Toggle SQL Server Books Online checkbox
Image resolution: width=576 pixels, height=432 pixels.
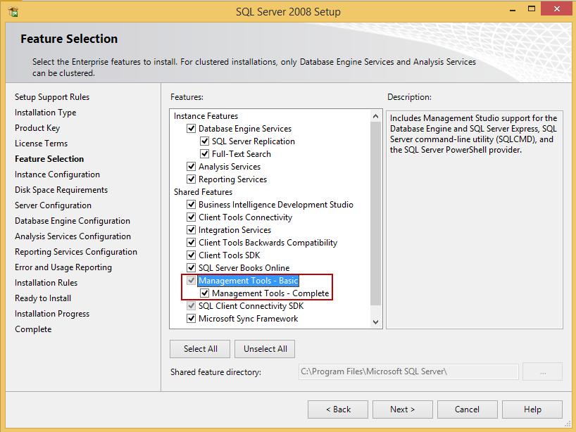[x=191, y=268]
